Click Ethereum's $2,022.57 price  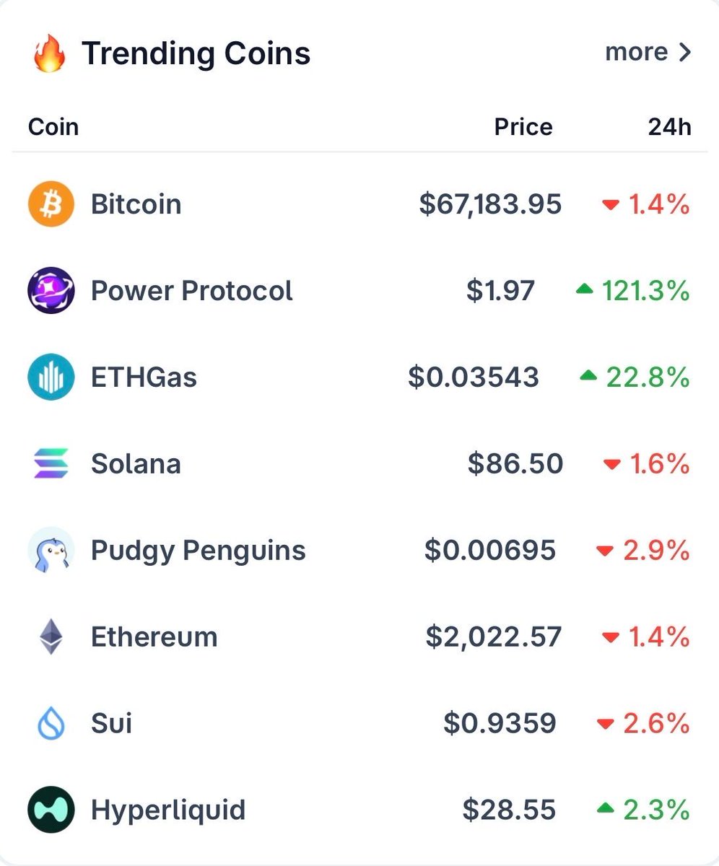tap(493, 637)
